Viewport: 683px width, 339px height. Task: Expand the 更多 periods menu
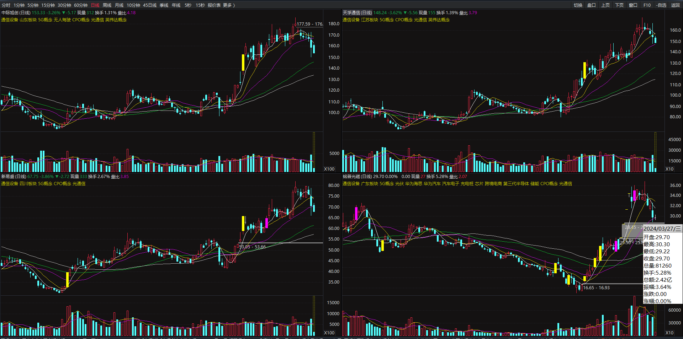(229, 5)
